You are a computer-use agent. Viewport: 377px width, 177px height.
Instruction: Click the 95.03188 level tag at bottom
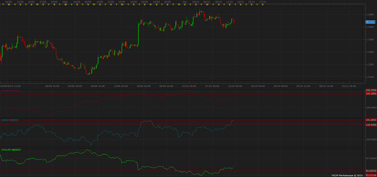pyautogui.click(x=371, y=175)
